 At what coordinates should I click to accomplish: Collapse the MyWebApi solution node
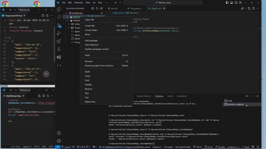click(x=66, y=13)
